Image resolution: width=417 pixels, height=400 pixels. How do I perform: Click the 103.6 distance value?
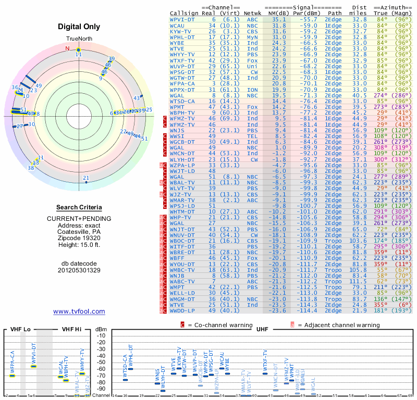pyautogui.click(x=358, y=241)
